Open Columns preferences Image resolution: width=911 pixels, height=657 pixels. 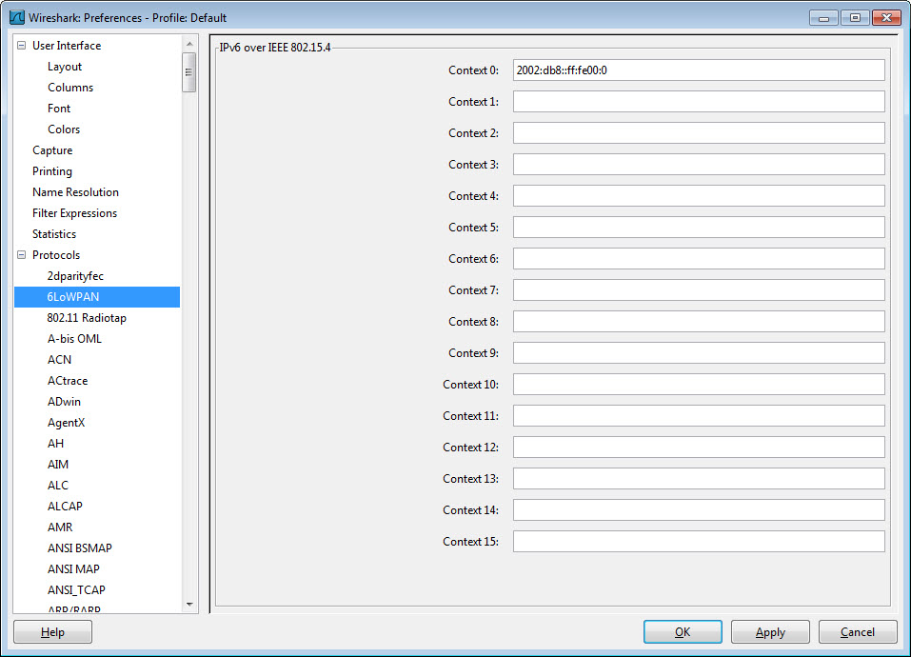click(70, 88)
